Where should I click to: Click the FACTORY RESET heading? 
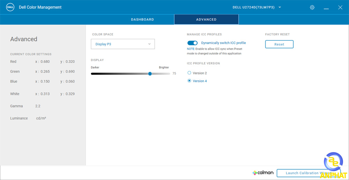[x=277, y=34]
